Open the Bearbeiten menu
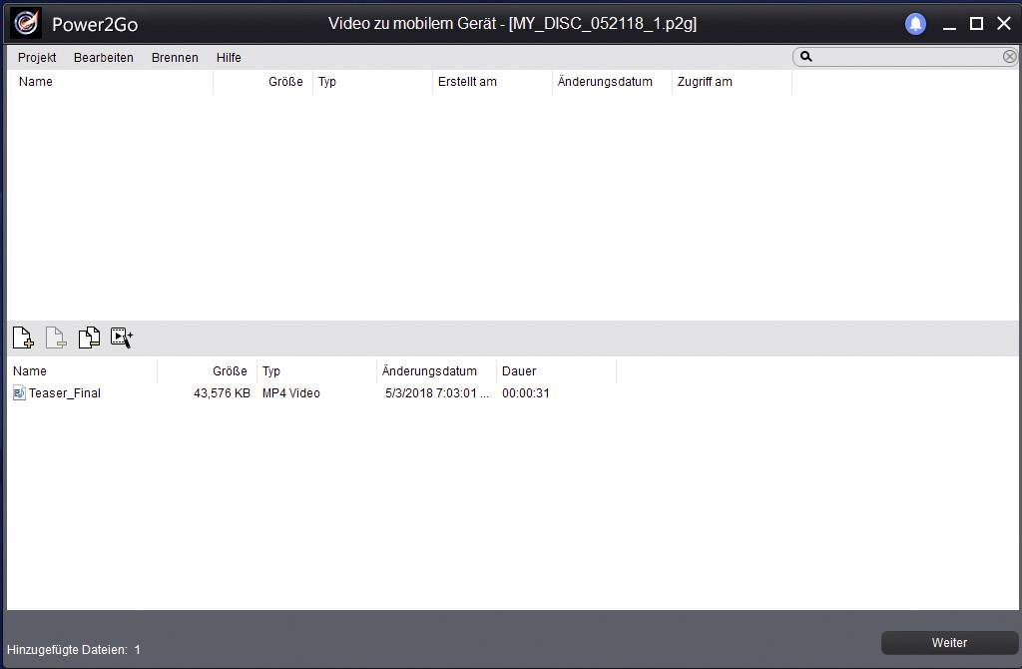Viewport: 1022px width, 669px height. (x=104, y=58)
